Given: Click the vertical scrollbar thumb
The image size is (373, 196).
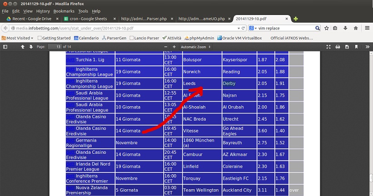Looking at the screenshot, I should coord(371,178).
